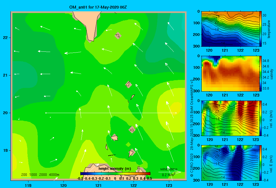This screenshot has width=276, height=188.
Task: Open the temperature cross-section panel
Action: tap(230, 29)
